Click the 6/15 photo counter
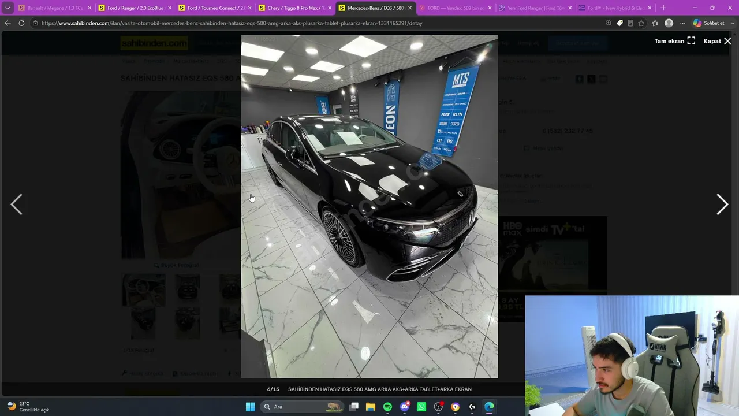 pyautogui.click(x=273, y=389)
